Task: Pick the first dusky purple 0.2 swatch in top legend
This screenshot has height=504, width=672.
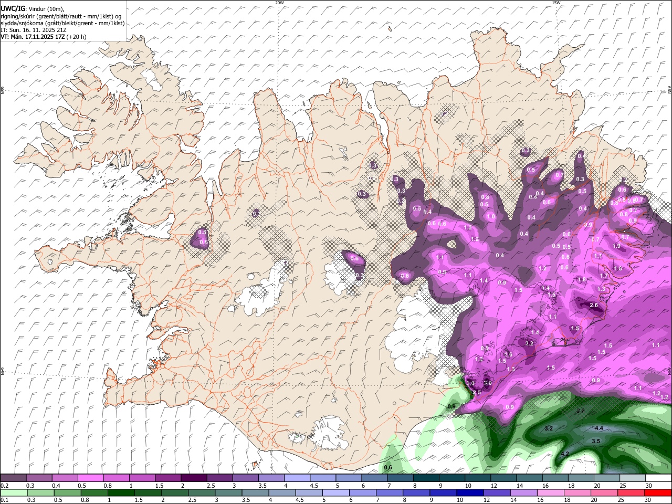Action: point(13,478)
